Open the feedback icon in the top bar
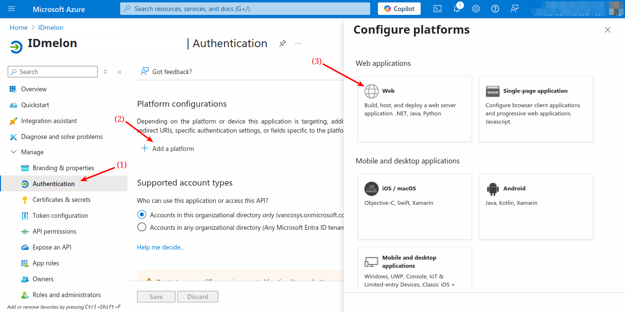Viewport: 625px width, 312px height. click(x=514, y=9)
